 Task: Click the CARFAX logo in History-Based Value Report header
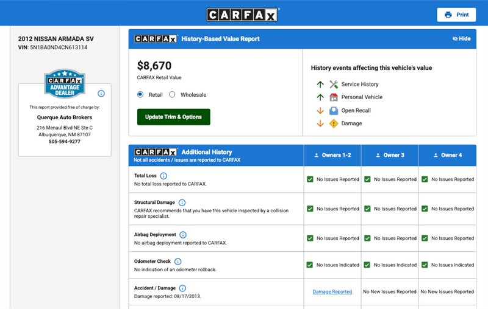pos(156,38)
